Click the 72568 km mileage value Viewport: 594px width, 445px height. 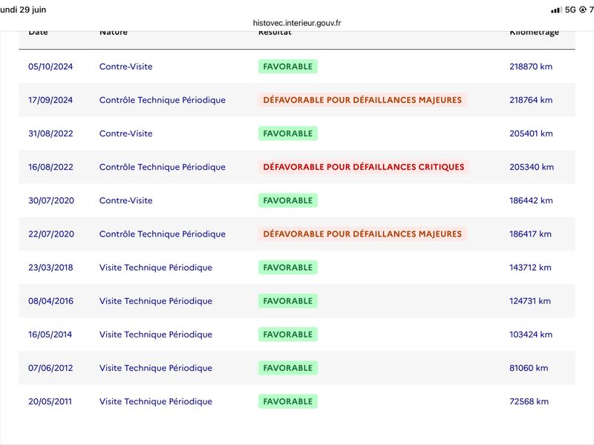[529, 401]
